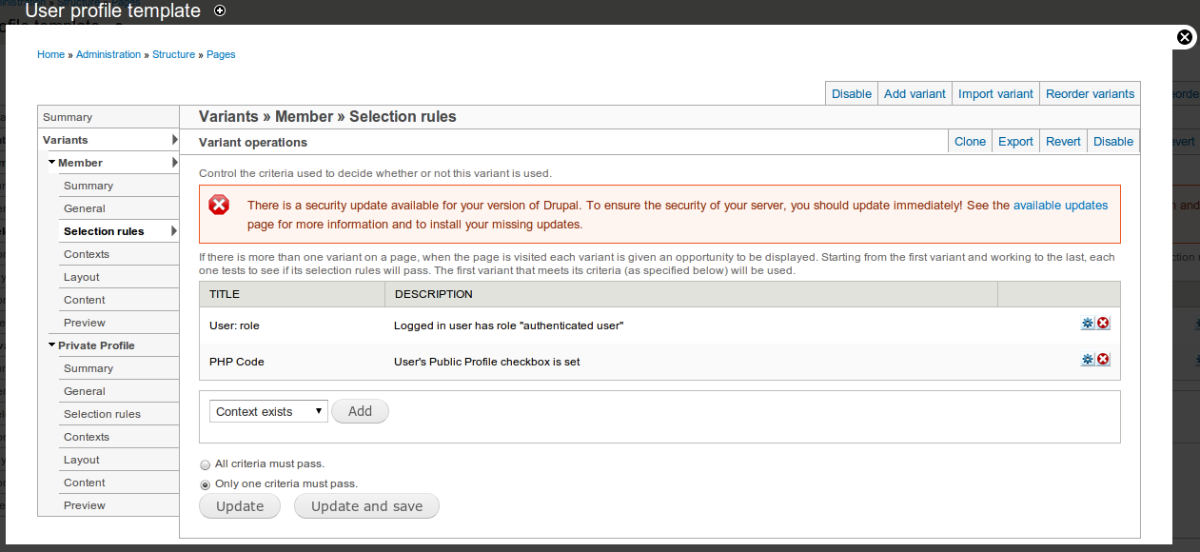Screen dimensions: 1200x552
Task: Click the red error icon in the security warning
Action: click(x=220, y=205)
